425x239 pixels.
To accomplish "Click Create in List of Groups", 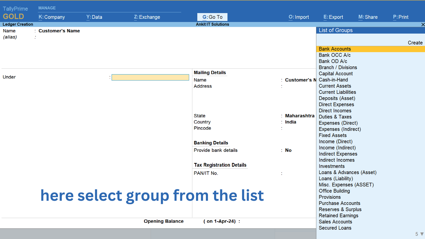I will click(x=415, y=43).
